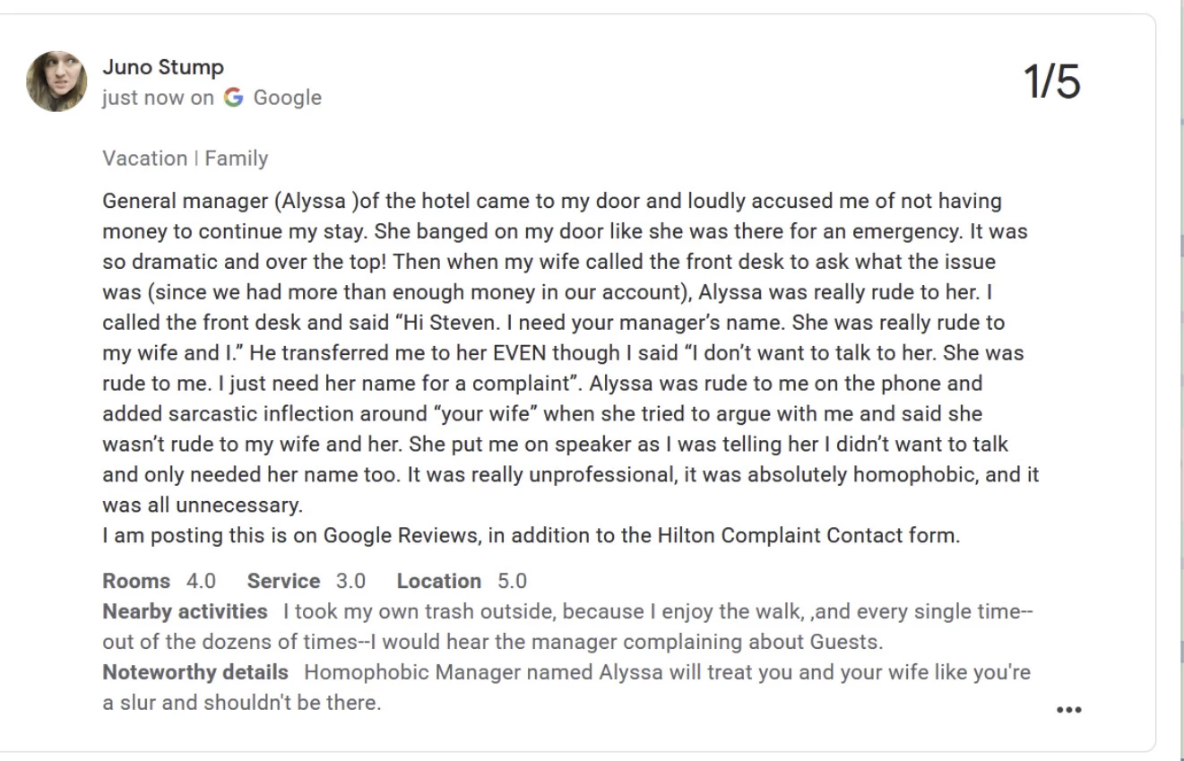Click the 'Rooms' rating label
Image resolution: width=1184 pixels, height=761 pixels.
136,581
